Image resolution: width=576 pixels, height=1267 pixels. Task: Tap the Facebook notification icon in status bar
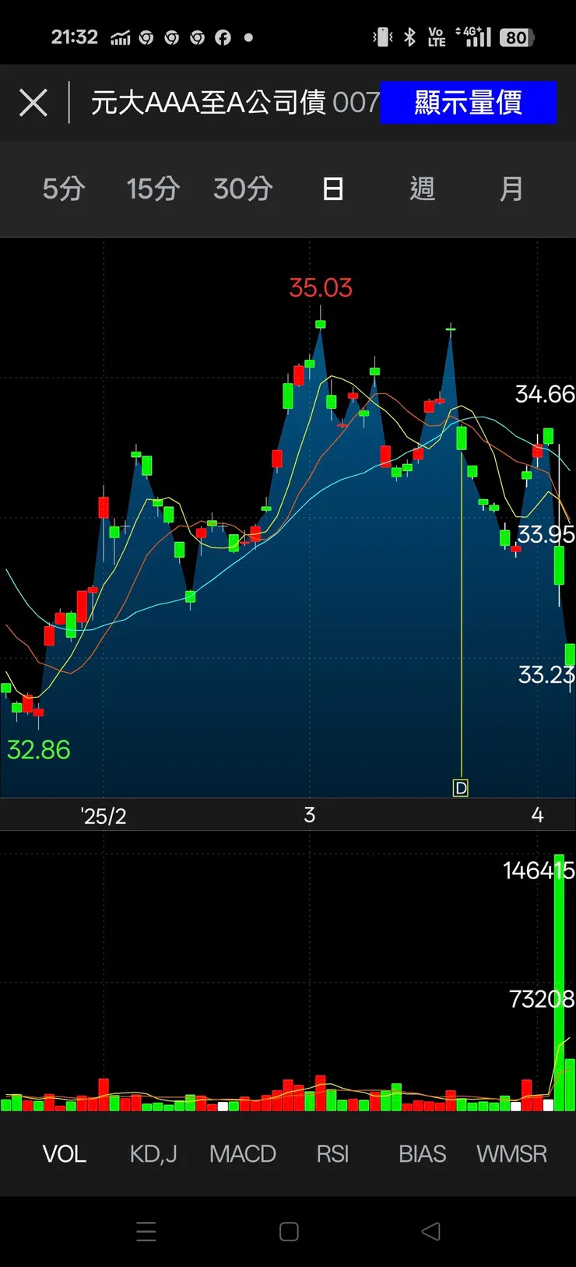point(223,37)
